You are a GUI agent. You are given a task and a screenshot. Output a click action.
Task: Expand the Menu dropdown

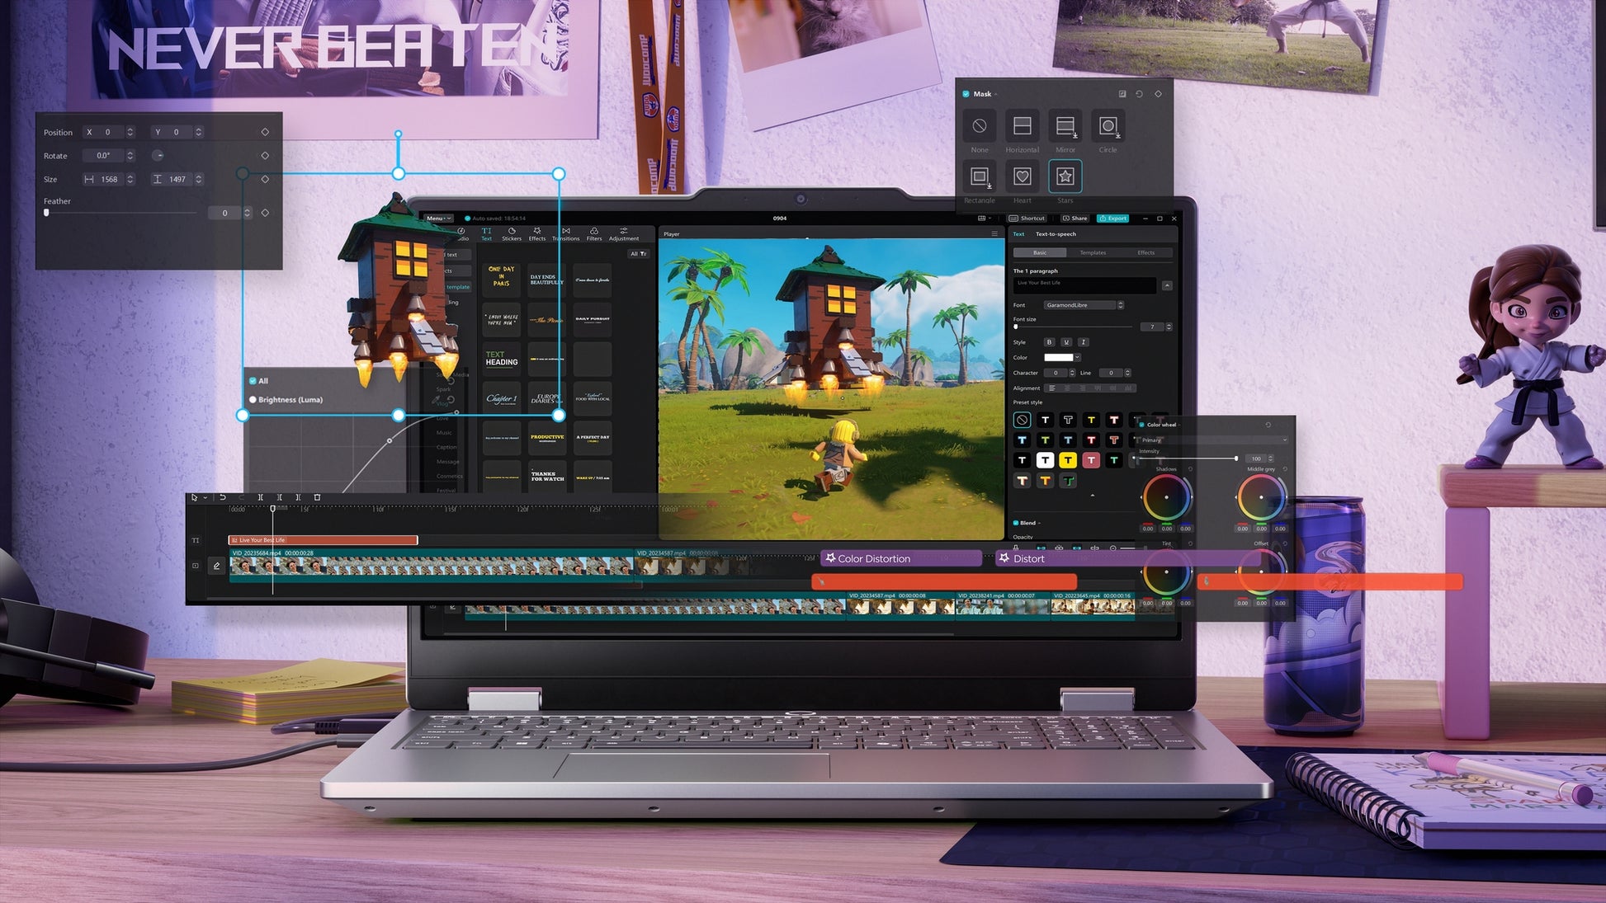pos(438,219)
